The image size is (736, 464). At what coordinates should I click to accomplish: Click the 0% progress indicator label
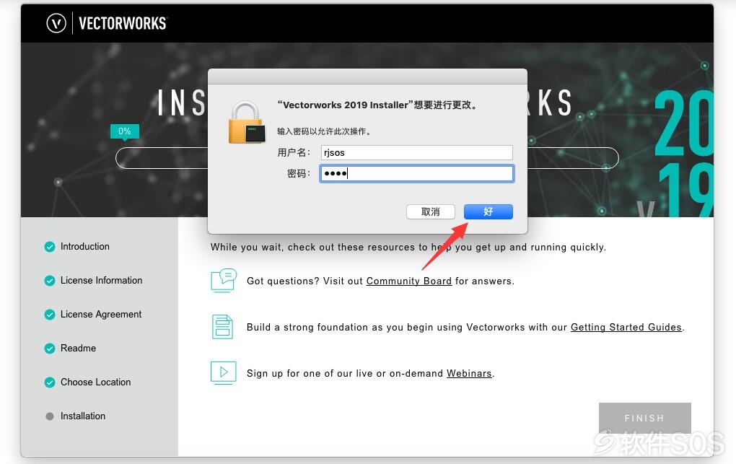(x=124, y=131)
